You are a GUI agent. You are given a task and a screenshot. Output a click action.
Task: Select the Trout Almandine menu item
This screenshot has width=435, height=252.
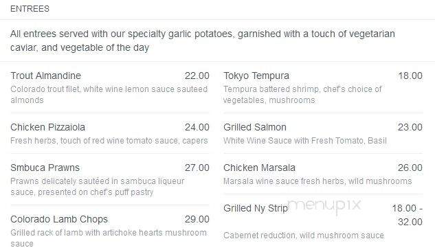(x=46, y=76)
